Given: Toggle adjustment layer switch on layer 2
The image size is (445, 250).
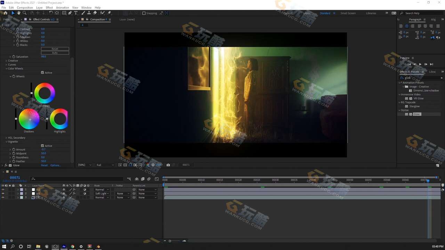Looking at the screenshot, I should (x=84, y=193).
